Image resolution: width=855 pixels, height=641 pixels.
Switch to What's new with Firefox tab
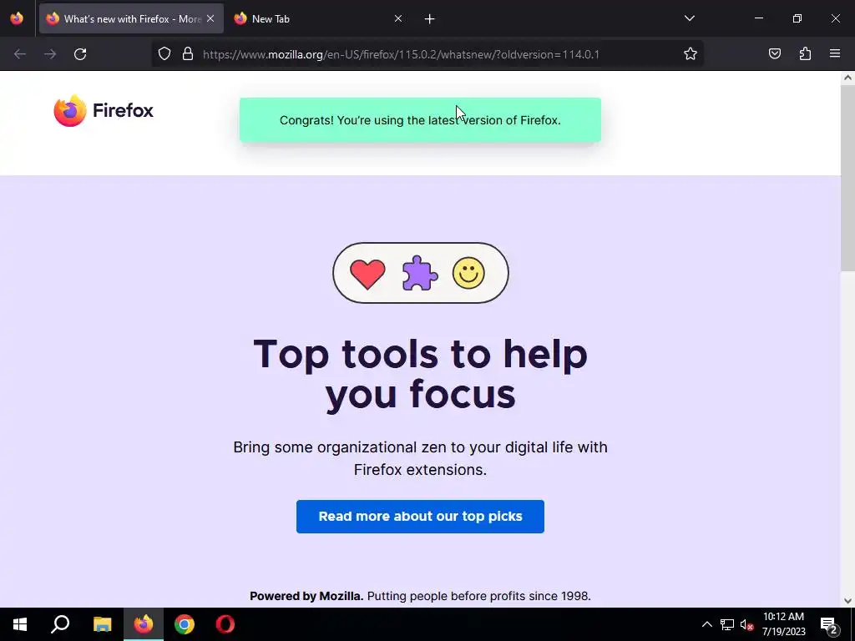pyautogui.click(x=131, y=18)
